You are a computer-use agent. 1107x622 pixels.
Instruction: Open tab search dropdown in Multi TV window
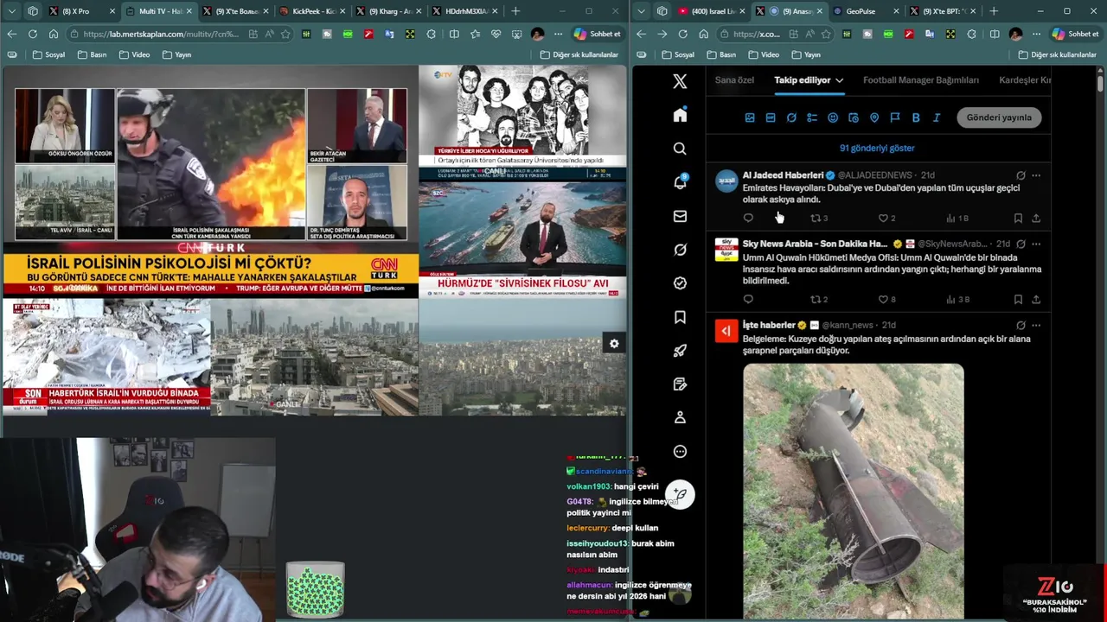click(12, 11)
